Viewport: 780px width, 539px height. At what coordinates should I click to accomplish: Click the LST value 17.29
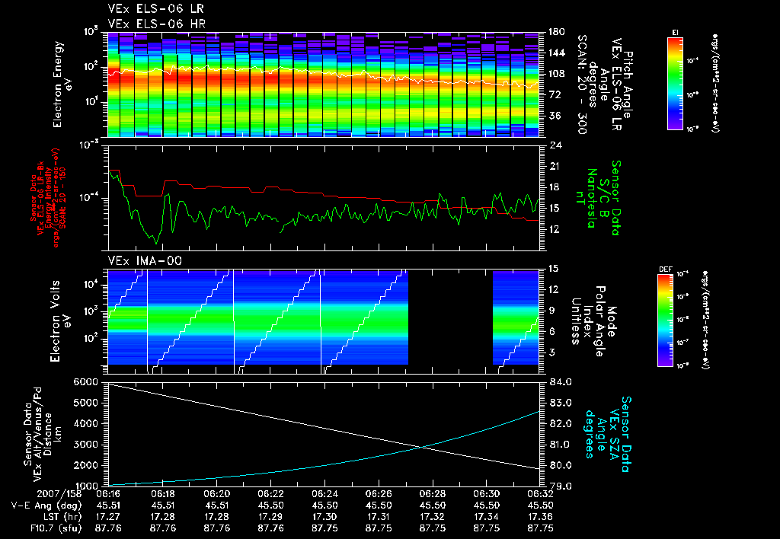click(270, 517)
